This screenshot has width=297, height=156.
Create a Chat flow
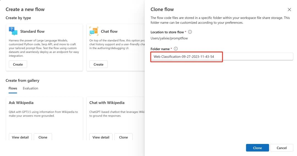coord(98,64)
